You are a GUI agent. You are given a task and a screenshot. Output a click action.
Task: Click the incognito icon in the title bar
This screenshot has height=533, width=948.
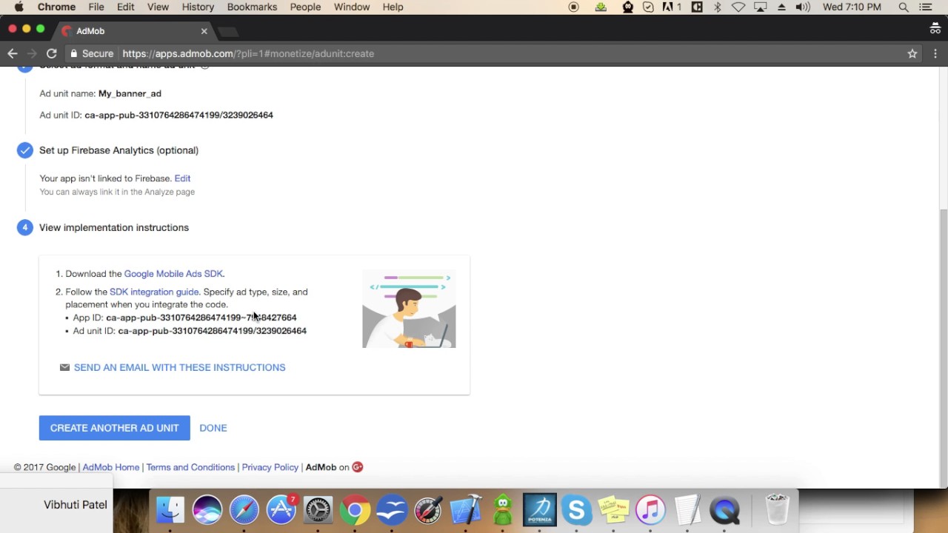(x=935, y=29)
